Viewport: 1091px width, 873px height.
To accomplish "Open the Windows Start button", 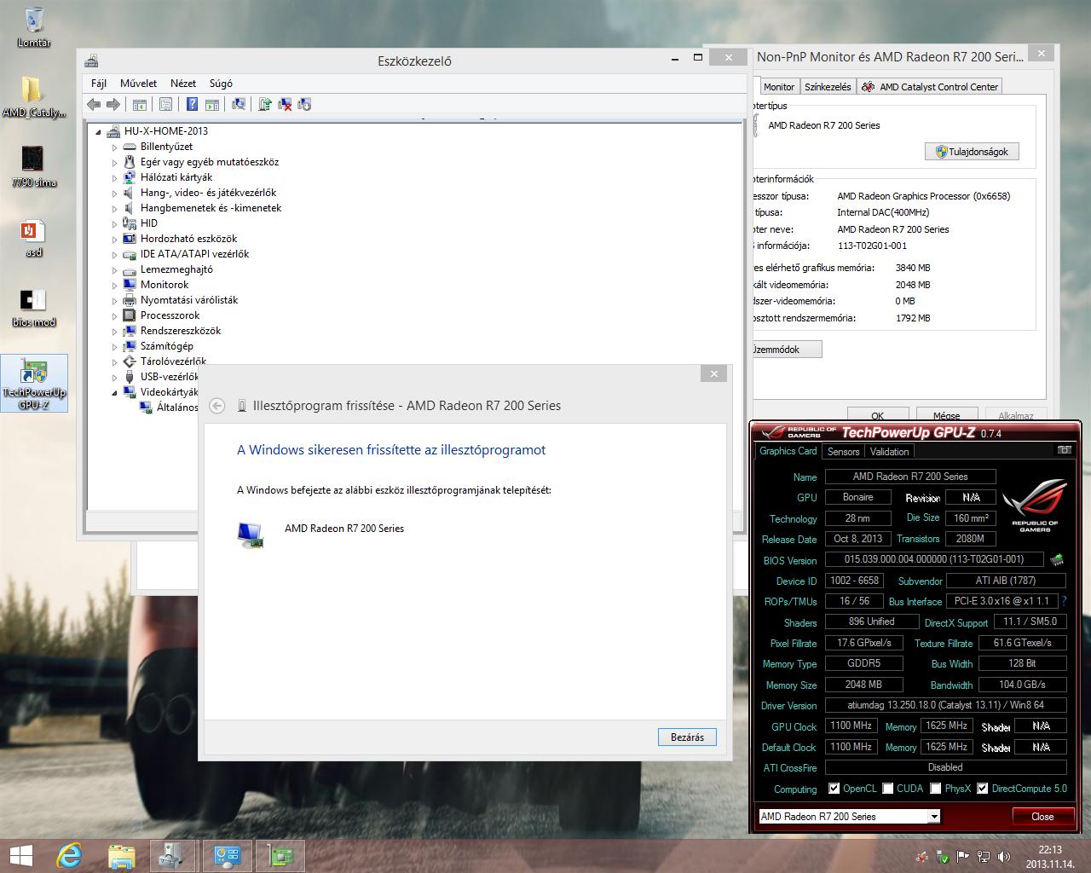I will pyautogui.click(x=21, y=856).
